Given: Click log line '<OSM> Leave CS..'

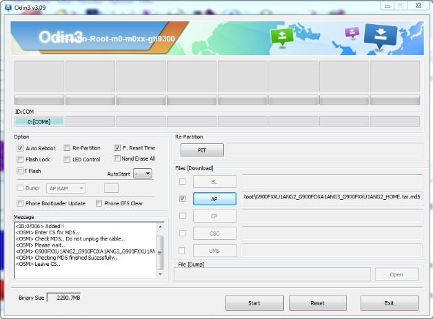Looking at the screenshot, I should 38,264.
